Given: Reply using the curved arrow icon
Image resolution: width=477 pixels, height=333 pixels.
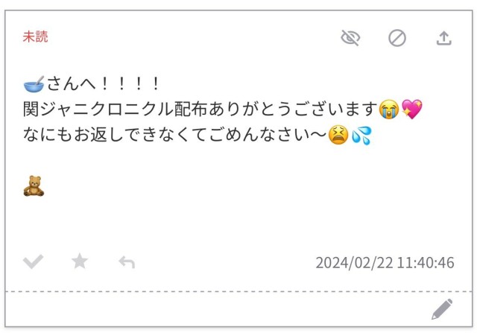Looking at the screenshot, I should (x=127, y=262).
